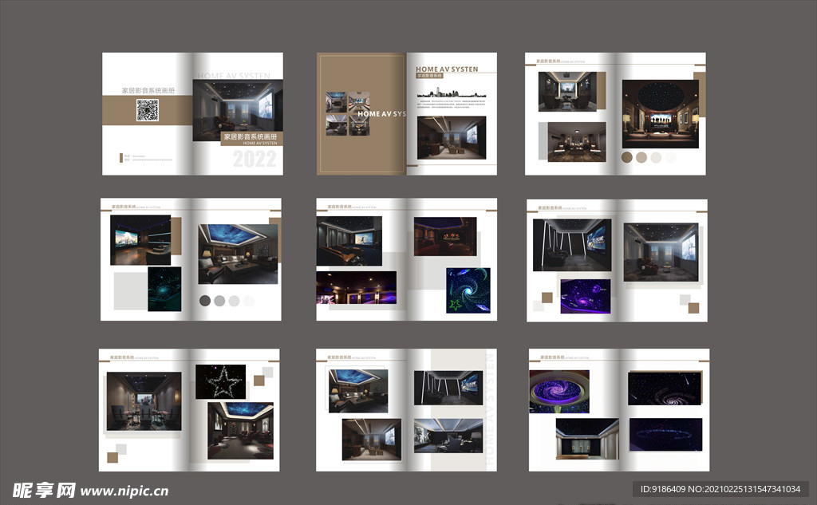The width and height of the screenshot is (817, 505).
Task: Select the blue sky ceiling living room photo
Action: point(238,254)
